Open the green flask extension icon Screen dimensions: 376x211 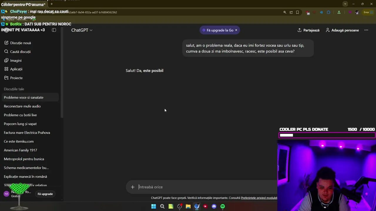pos(339,12)
